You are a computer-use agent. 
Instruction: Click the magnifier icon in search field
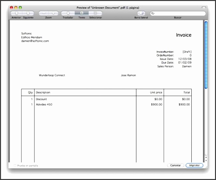(x=153, y=13)
